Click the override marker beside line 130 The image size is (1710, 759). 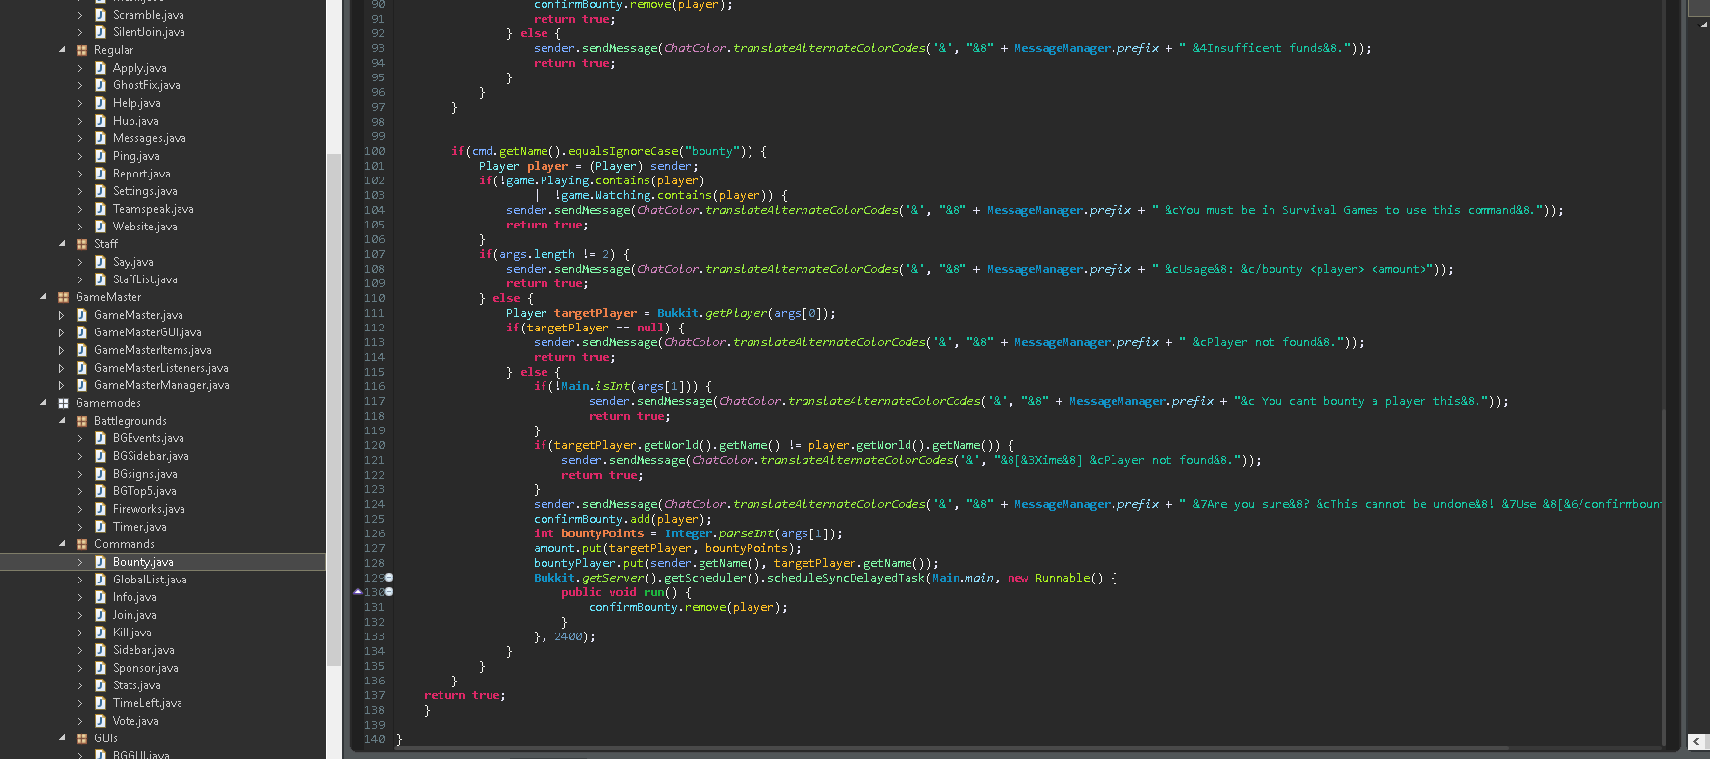pyautogui.click(x=357, y=592)
